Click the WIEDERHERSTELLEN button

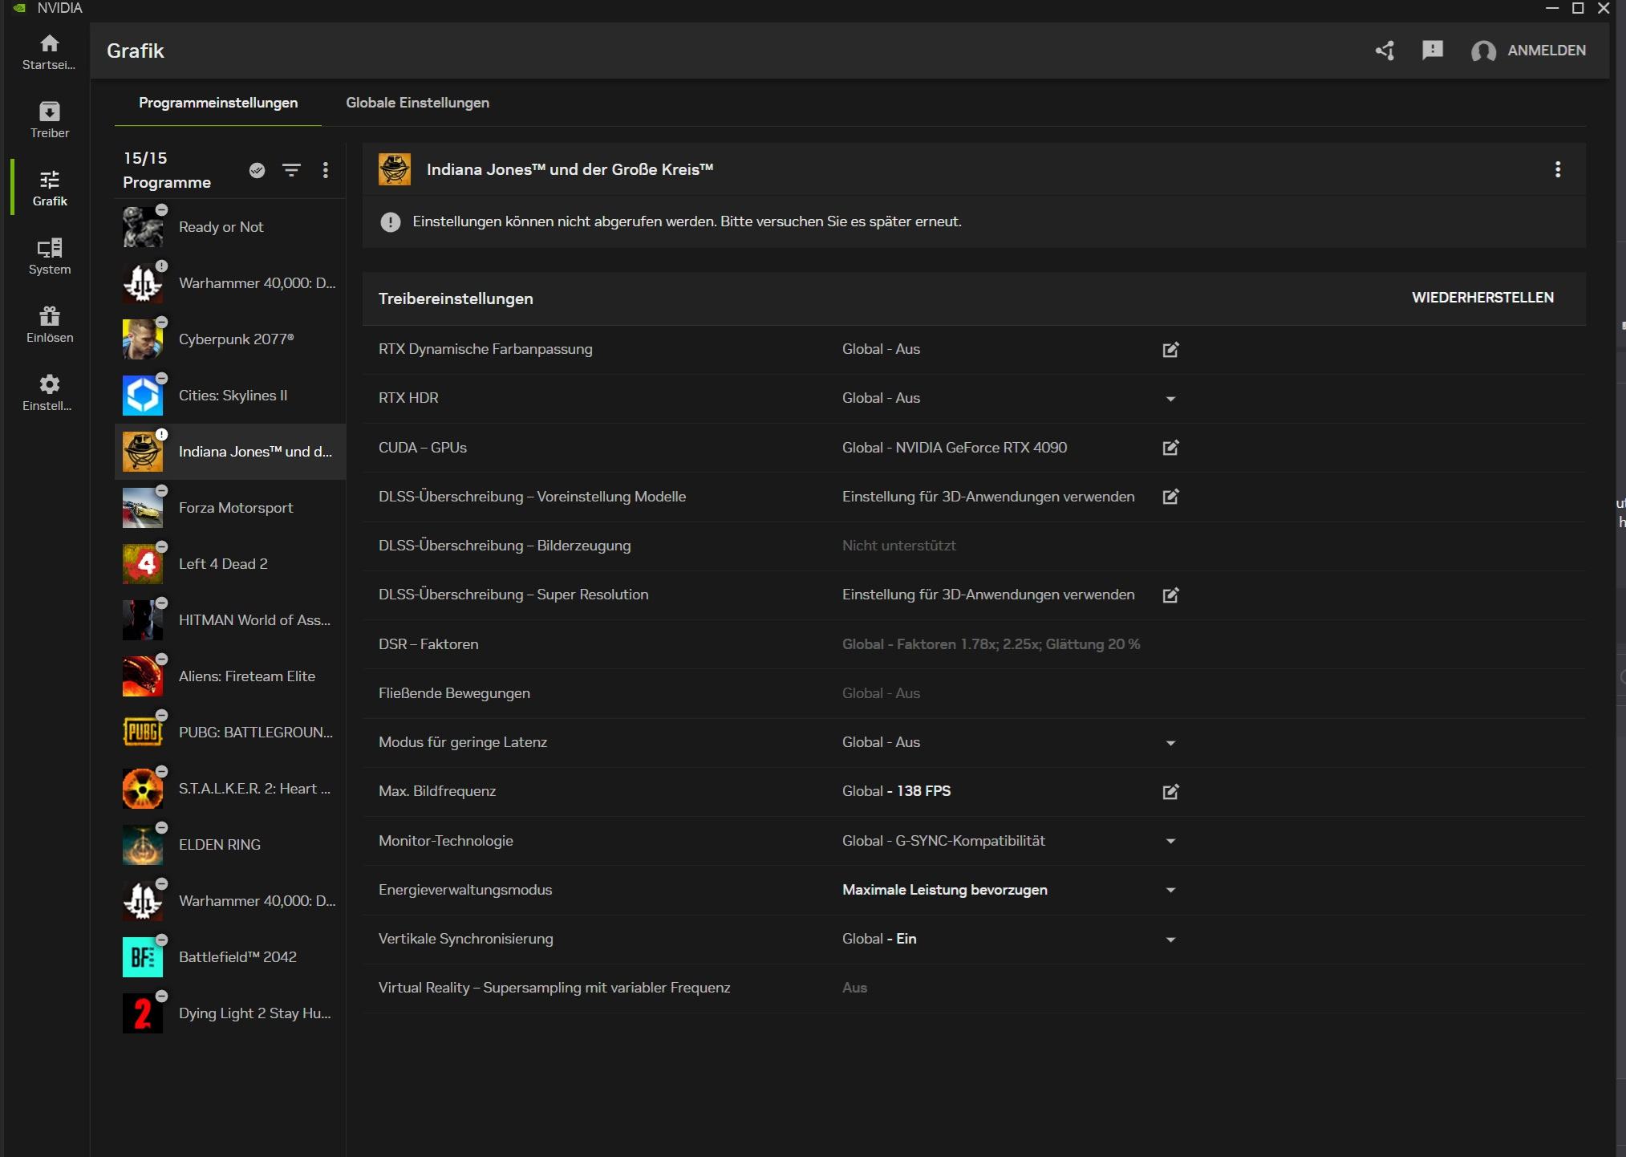1482,298
